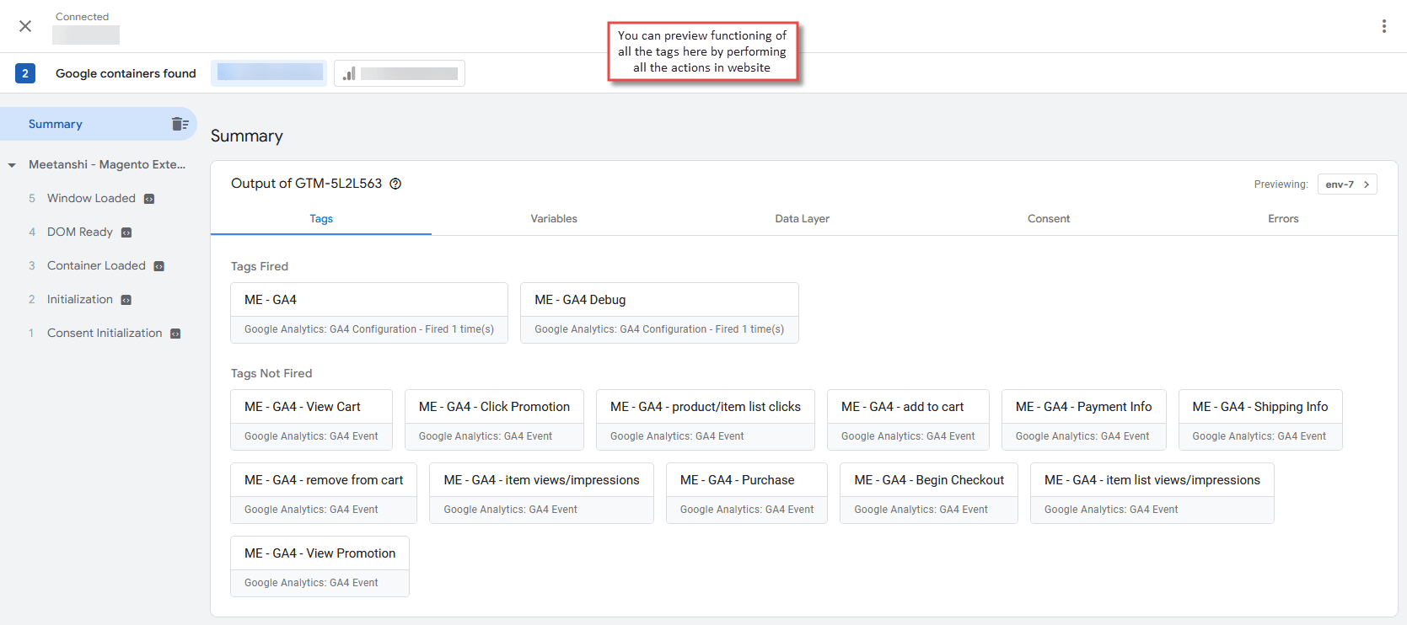The width and height of the screenshot is (1407, 625).
Task: Open the ME - GA4 - remove from cart tag
Action: coord(324,493)
